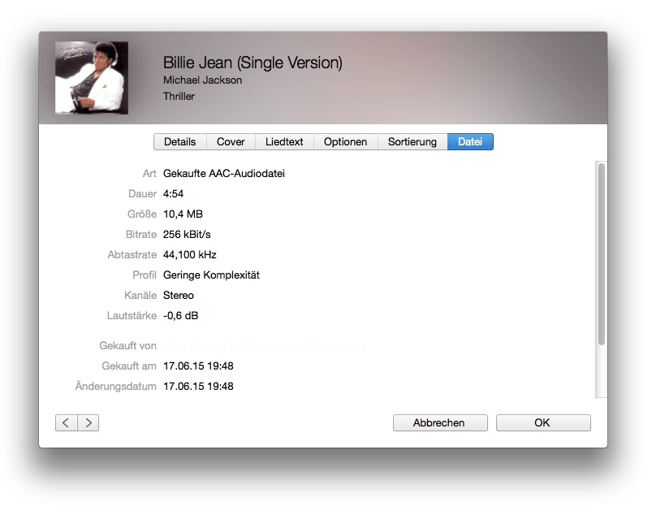This screenshot has width=665, height=528.
Task: Click the song title Billie Jean (Single Version)
Action: tap(253, 63)
